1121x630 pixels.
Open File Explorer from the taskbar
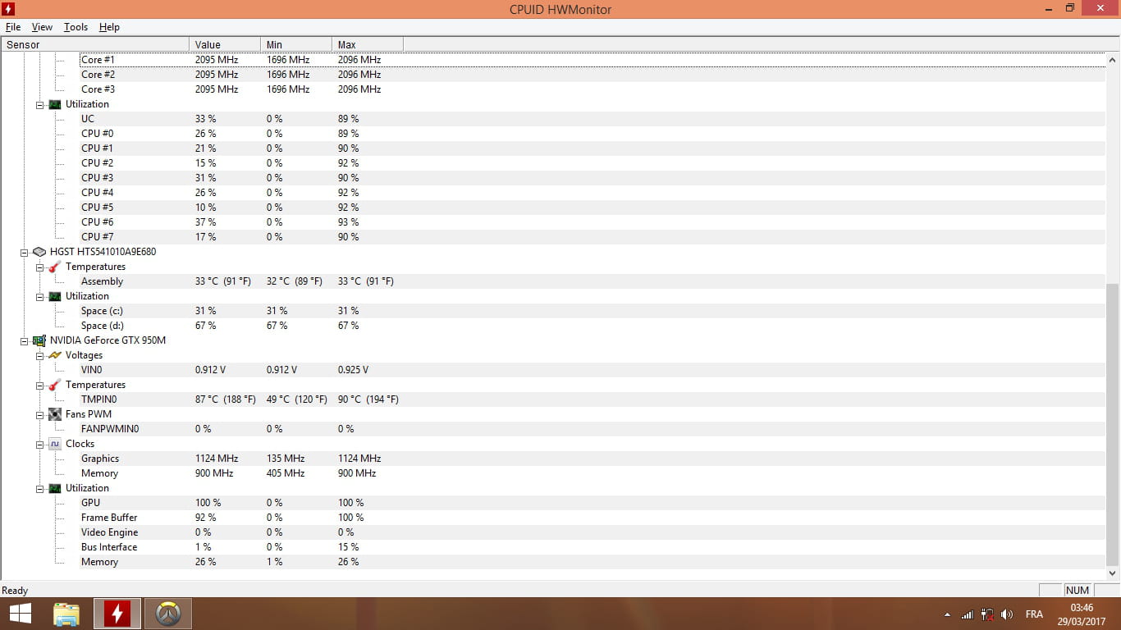point(66,614)
